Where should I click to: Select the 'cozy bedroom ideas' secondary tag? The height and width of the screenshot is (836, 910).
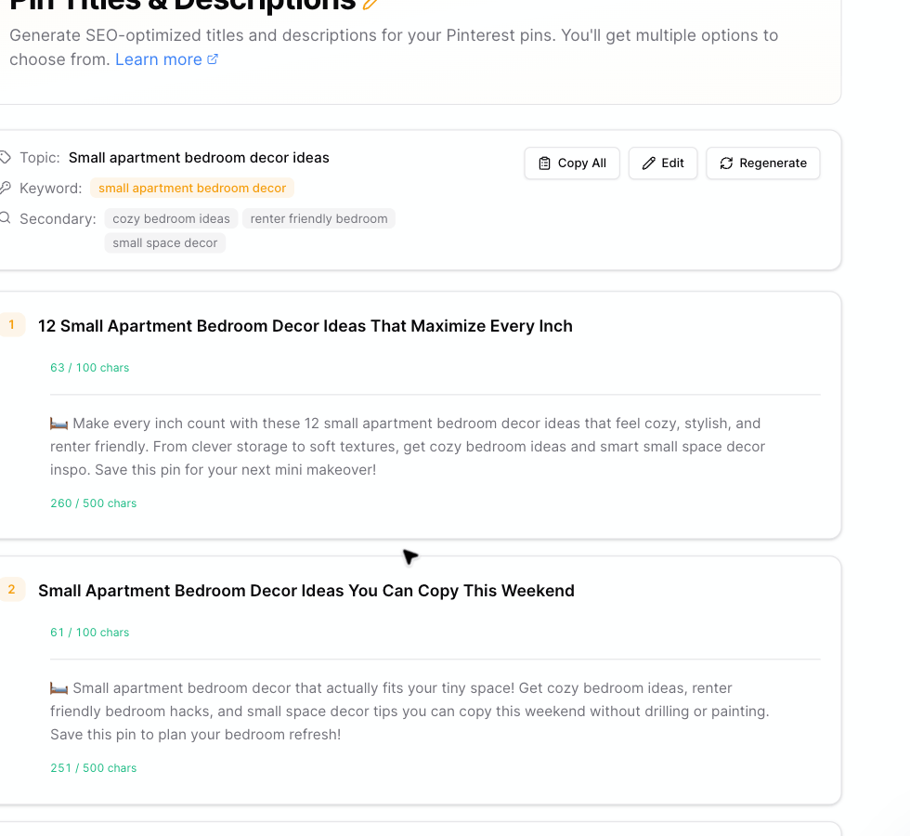pyautogui.click(x=171, y=218)
